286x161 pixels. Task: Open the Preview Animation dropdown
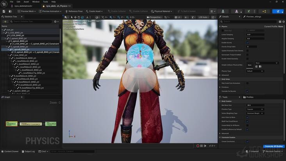pos(50,11)
